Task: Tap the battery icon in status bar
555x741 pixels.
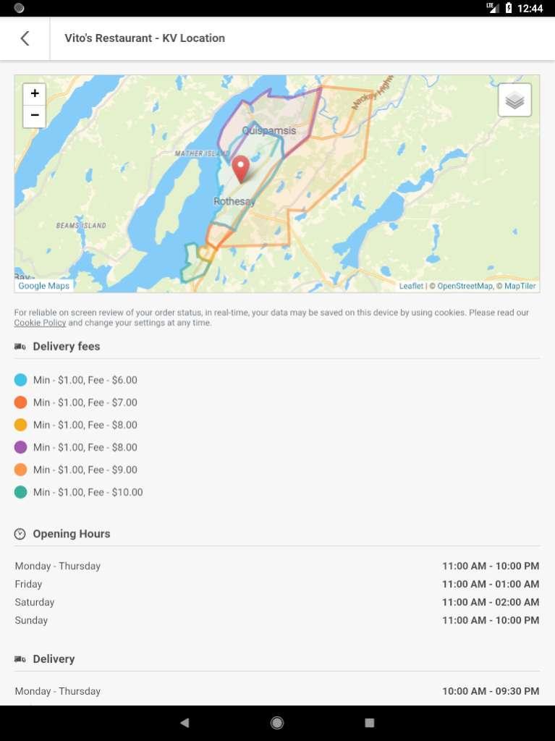Action: (x=509, y=8)
